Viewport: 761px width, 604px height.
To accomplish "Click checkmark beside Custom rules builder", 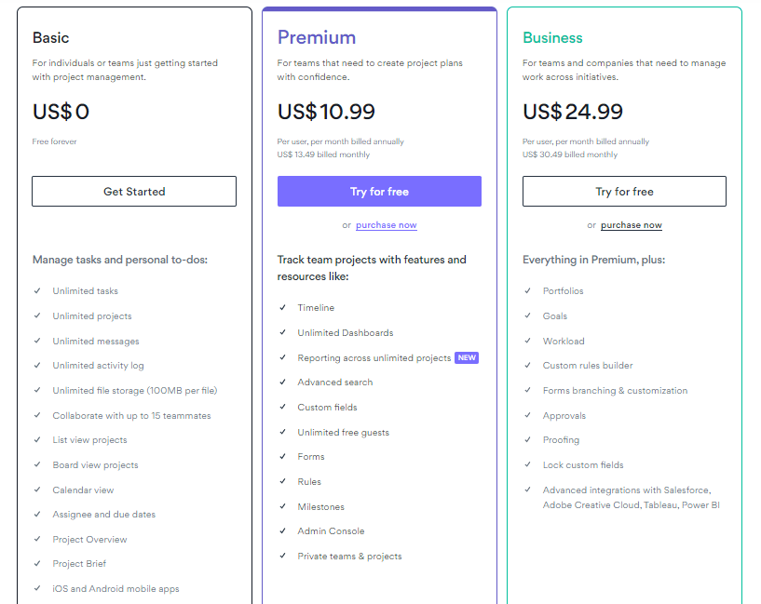I will tap(527, 365).
